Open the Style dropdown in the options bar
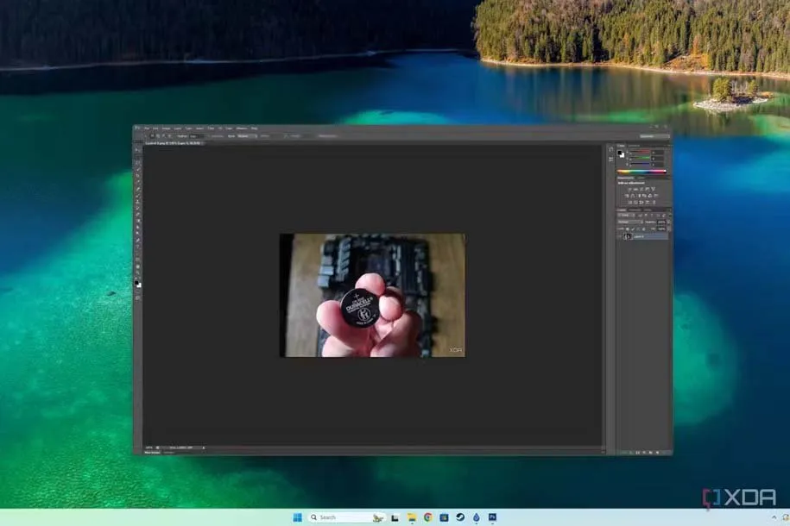The height and width of the screenshot is (526, 790). pyautogui.click(x=246, y=135)
